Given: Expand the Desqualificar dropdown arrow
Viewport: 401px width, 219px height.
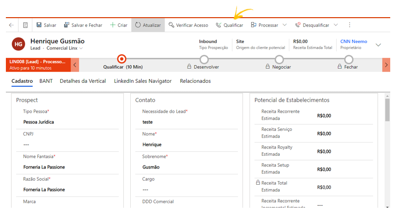Looking at the screenshot, I should [335, 25].
